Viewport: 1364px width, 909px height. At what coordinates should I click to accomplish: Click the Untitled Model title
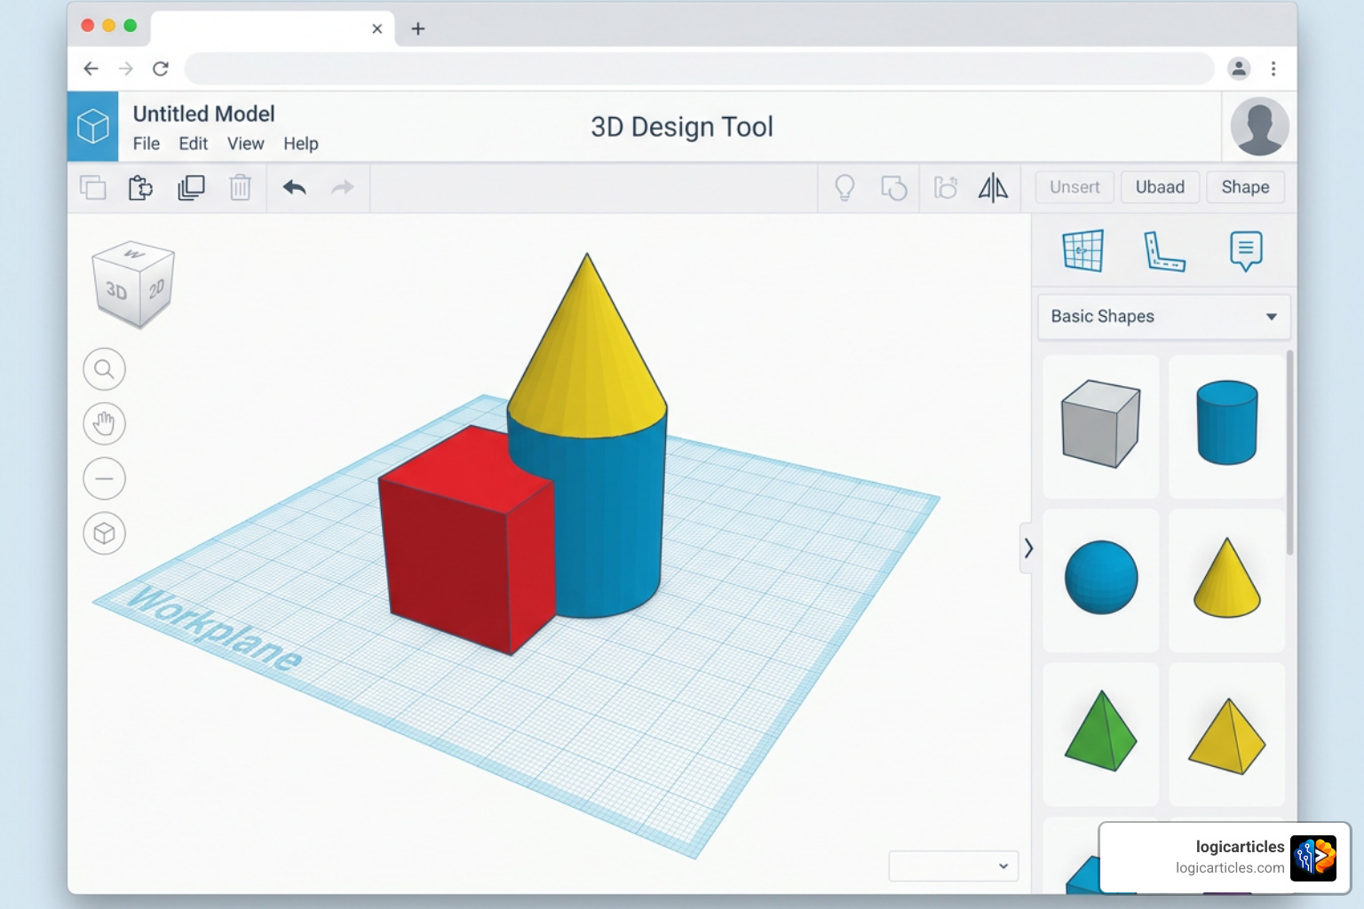[203, 114]
